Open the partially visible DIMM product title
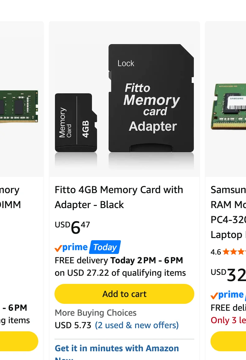Screen dimensions: 246x360 coord(10,197)
